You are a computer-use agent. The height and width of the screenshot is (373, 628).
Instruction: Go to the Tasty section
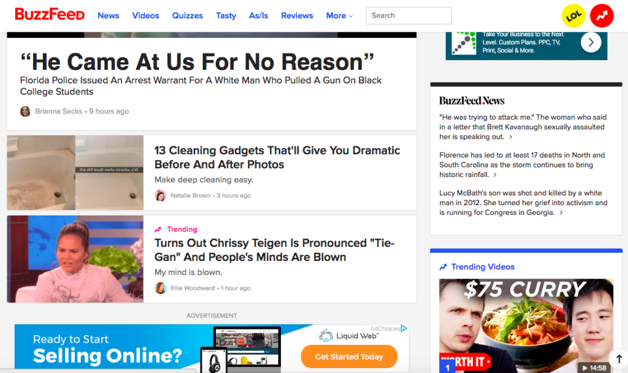(226, 15)
